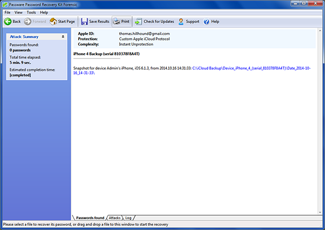
Task: Click the Support person icon
Action: [x=181, y=21]
